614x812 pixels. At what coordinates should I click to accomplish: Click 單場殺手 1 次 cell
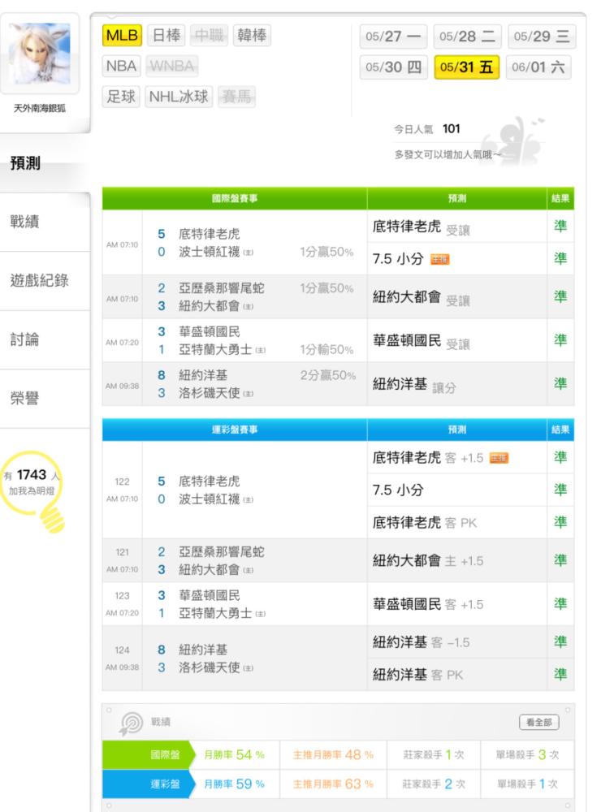(527, 784)
